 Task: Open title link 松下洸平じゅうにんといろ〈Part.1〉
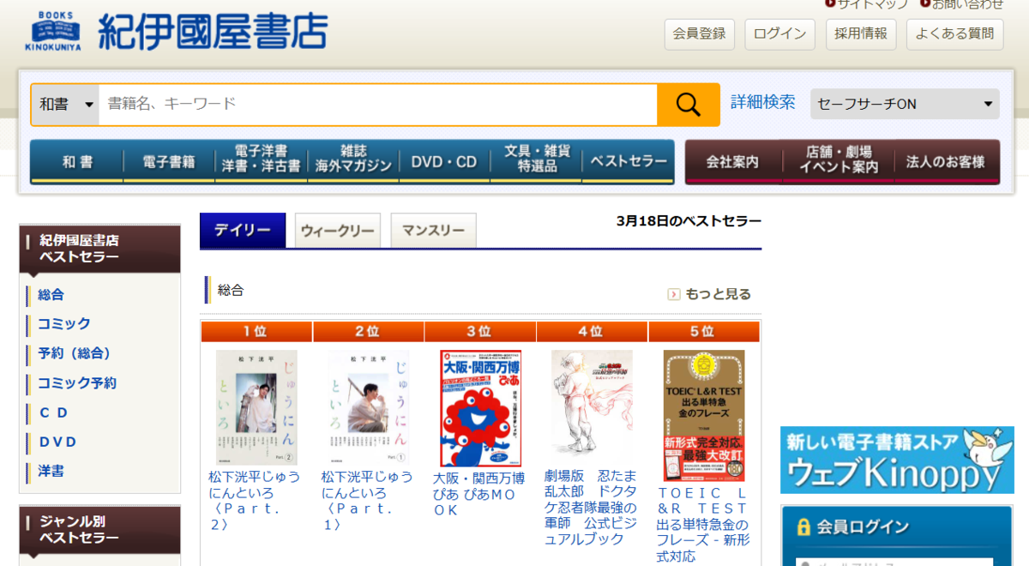(367, 501)
